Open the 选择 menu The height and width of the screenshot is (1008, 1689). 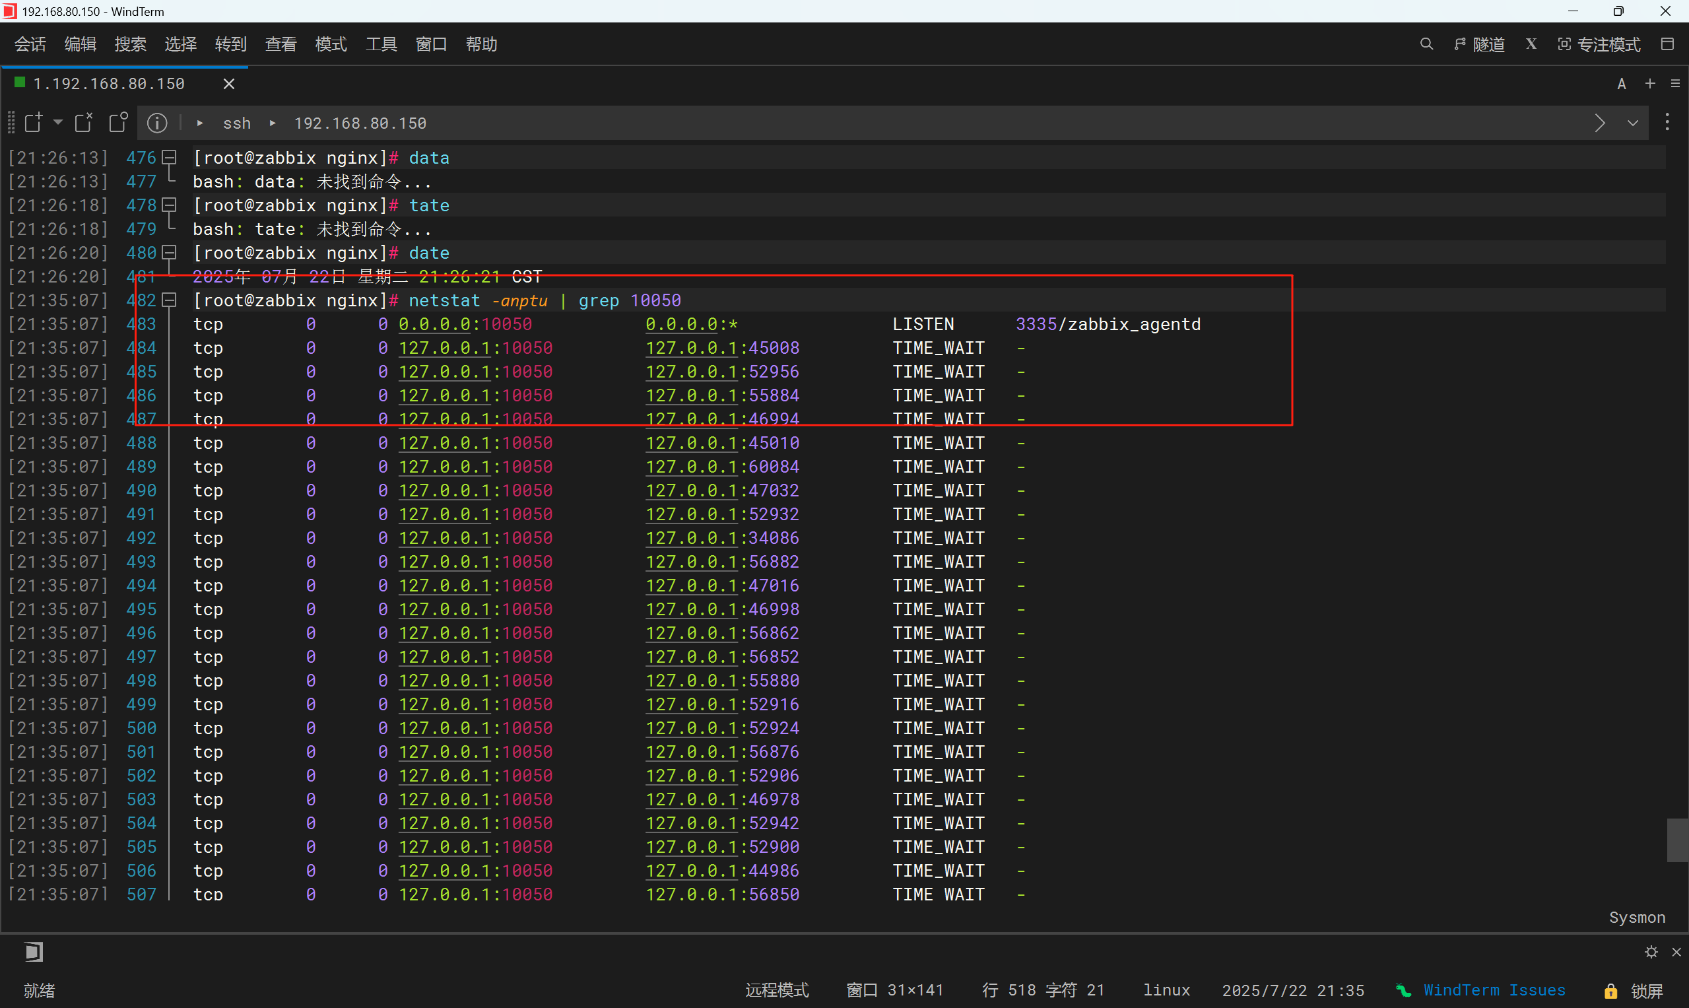coord(181,44)
